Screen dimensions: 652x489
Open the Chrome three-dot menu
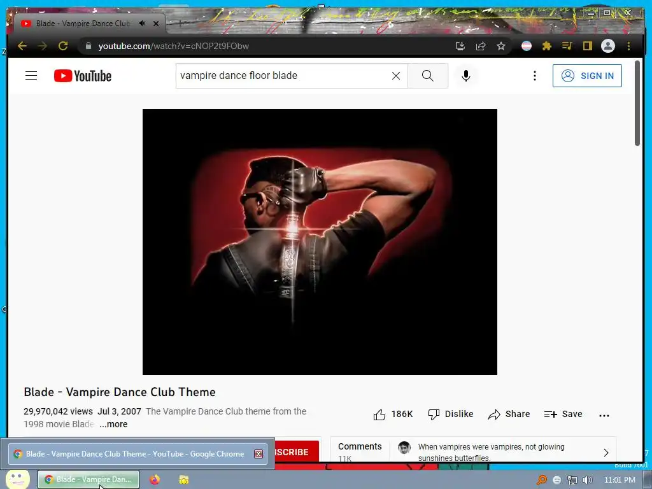click(x=628, y=46)
